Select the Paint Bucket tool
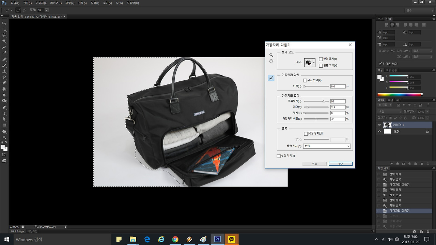The height and width of the screenshot is (245, 436). click(4, 89)
